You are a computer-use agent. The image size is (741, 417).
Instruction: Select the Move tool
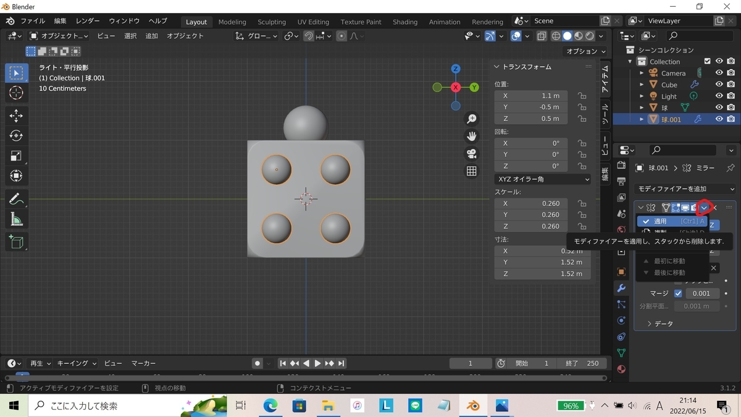click(x=17, y=116)
